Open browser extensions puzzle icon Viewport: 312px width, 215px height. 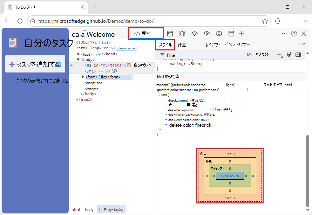278,21
